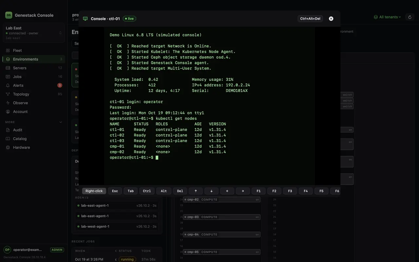The height and width of the screenshot is (262, 419).
Task: Click the GS Genestack logo icon
Action: pyautogui.click(x=9, y=15)
